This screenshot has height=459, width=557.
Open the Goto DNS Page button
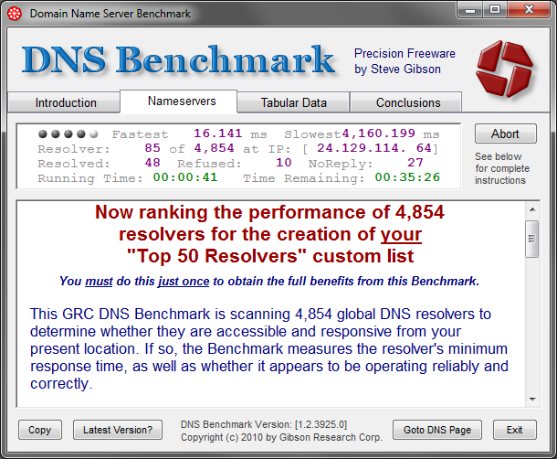coord(437,430)
